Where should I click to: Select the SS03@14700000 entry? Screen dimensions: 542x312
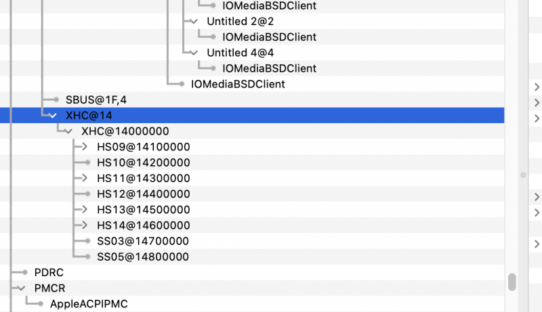142,241
